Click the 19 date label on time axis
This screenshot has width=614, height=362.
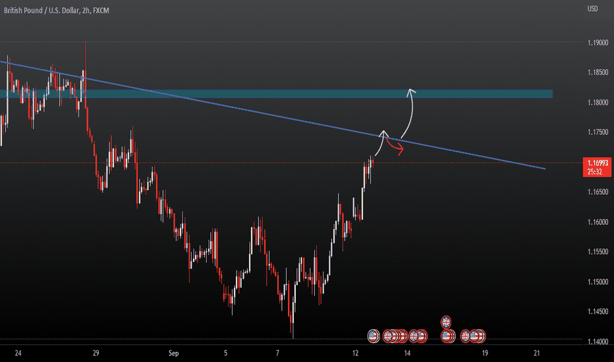tap(485, 353)
